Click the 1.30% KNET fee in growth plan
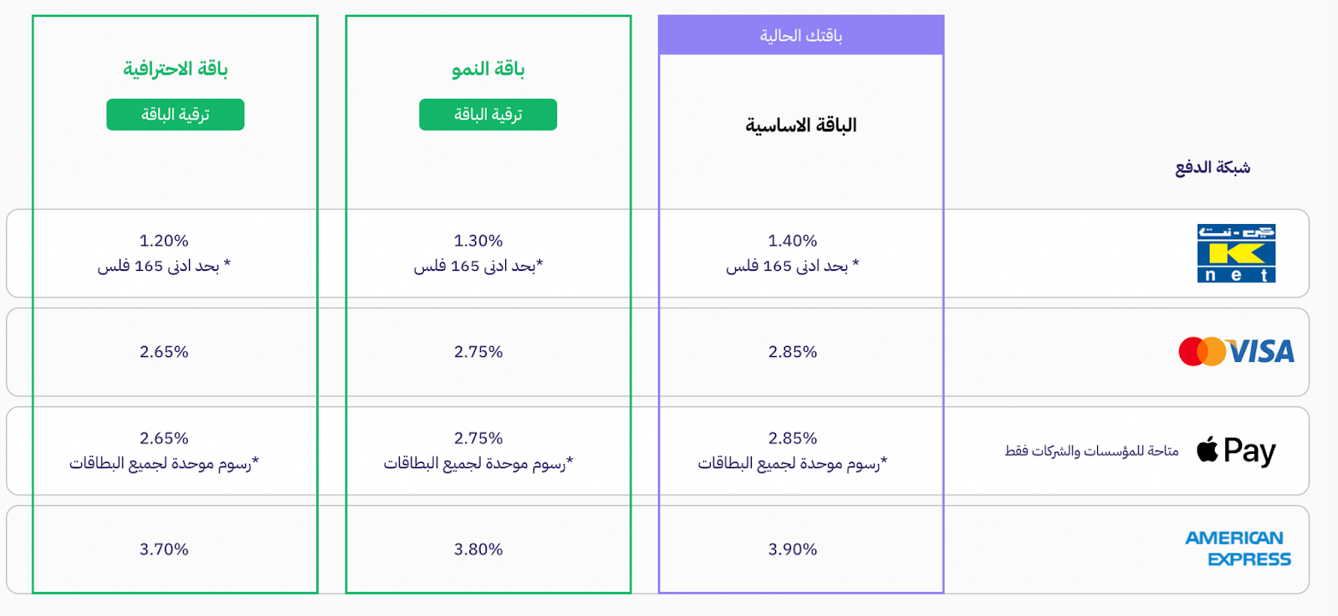The width and height of the screenshot is (1338, 616). tap(478, 241)
